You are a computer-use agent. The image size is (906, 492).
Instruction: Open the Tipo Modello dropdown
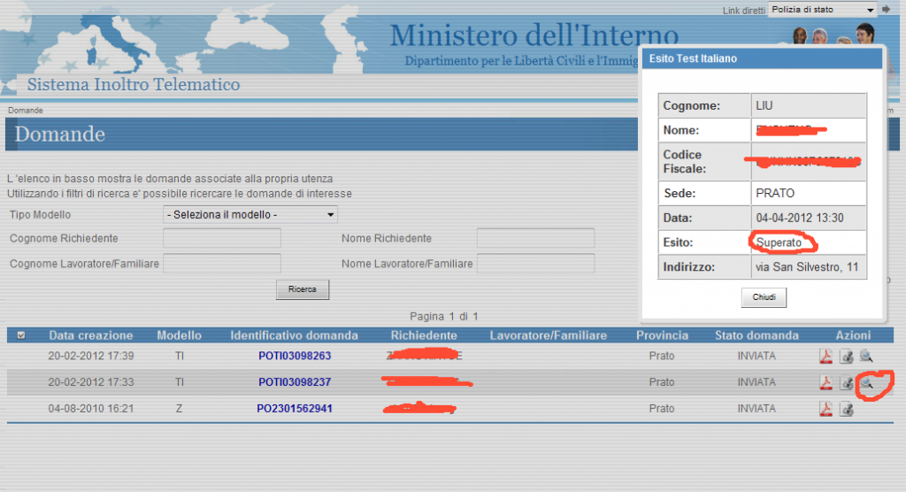pyautogui.click(x=250, y=214)
